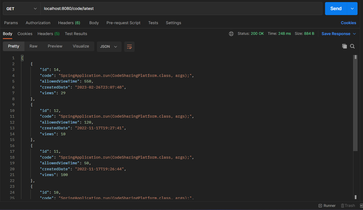Click the network globe icon

[x=231, y=34]
